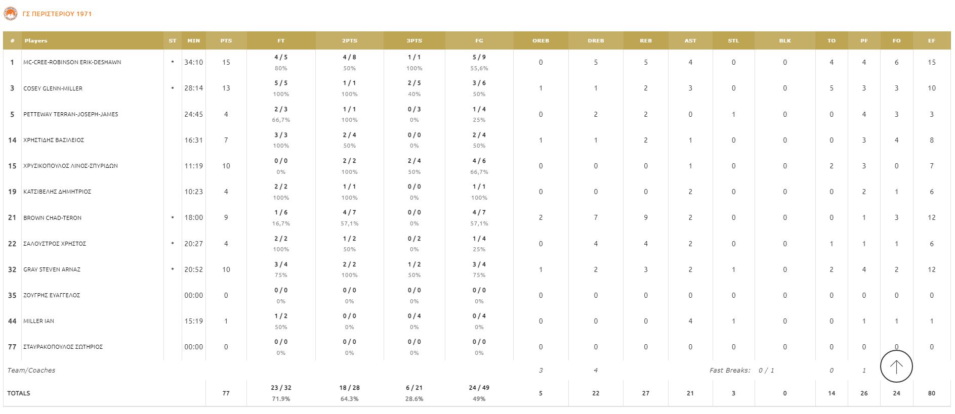Click the EF column header
This screenshot has height=414, width=955.
(x=931, y=41)
